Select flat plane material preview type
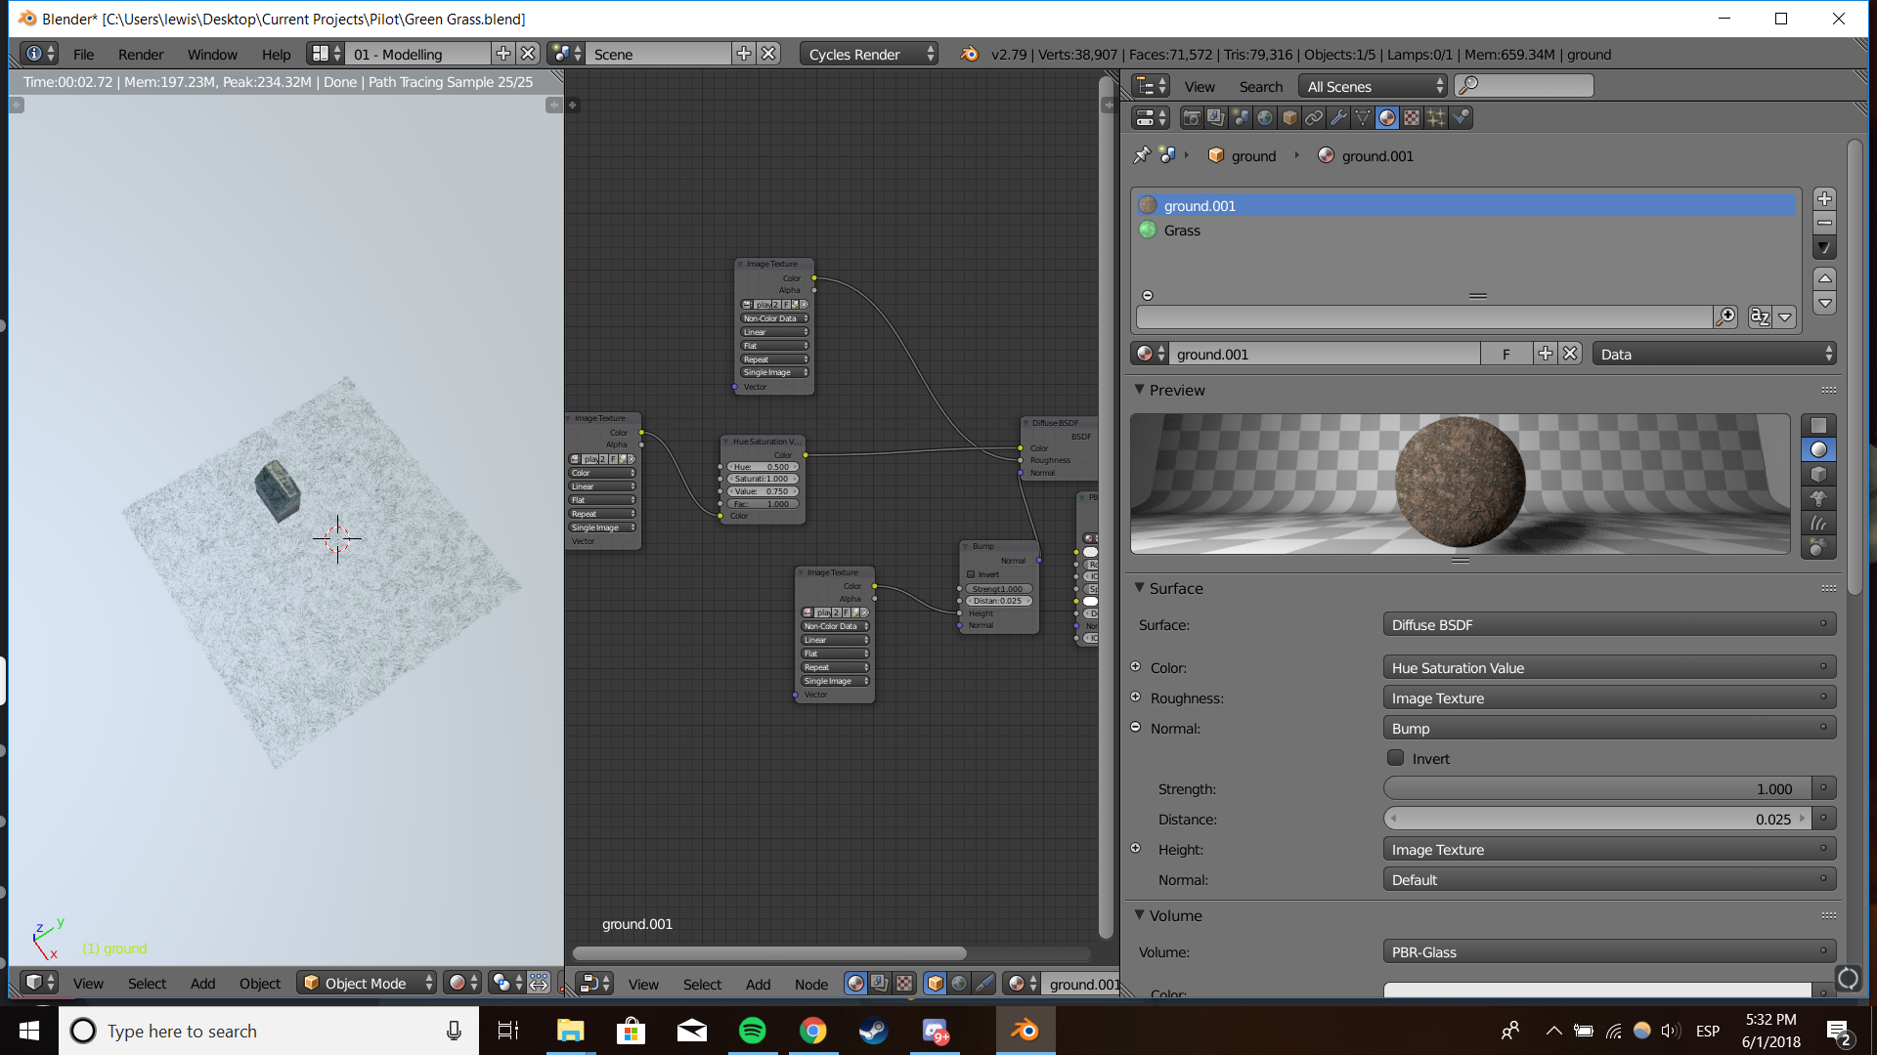1877x1055 pixels. tap(1818, 425)
